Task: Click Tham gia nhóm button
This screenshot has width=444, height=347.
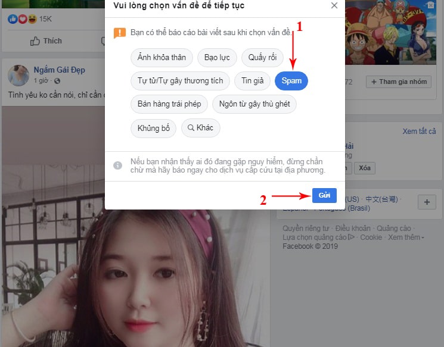Action: coord(399,82)
